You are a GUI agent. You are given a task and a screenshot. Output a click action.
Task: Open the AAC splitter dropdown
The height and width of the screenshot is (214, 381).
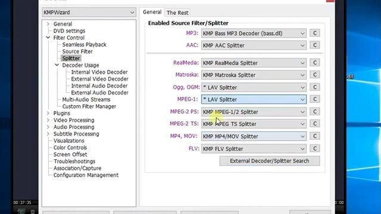254,45
